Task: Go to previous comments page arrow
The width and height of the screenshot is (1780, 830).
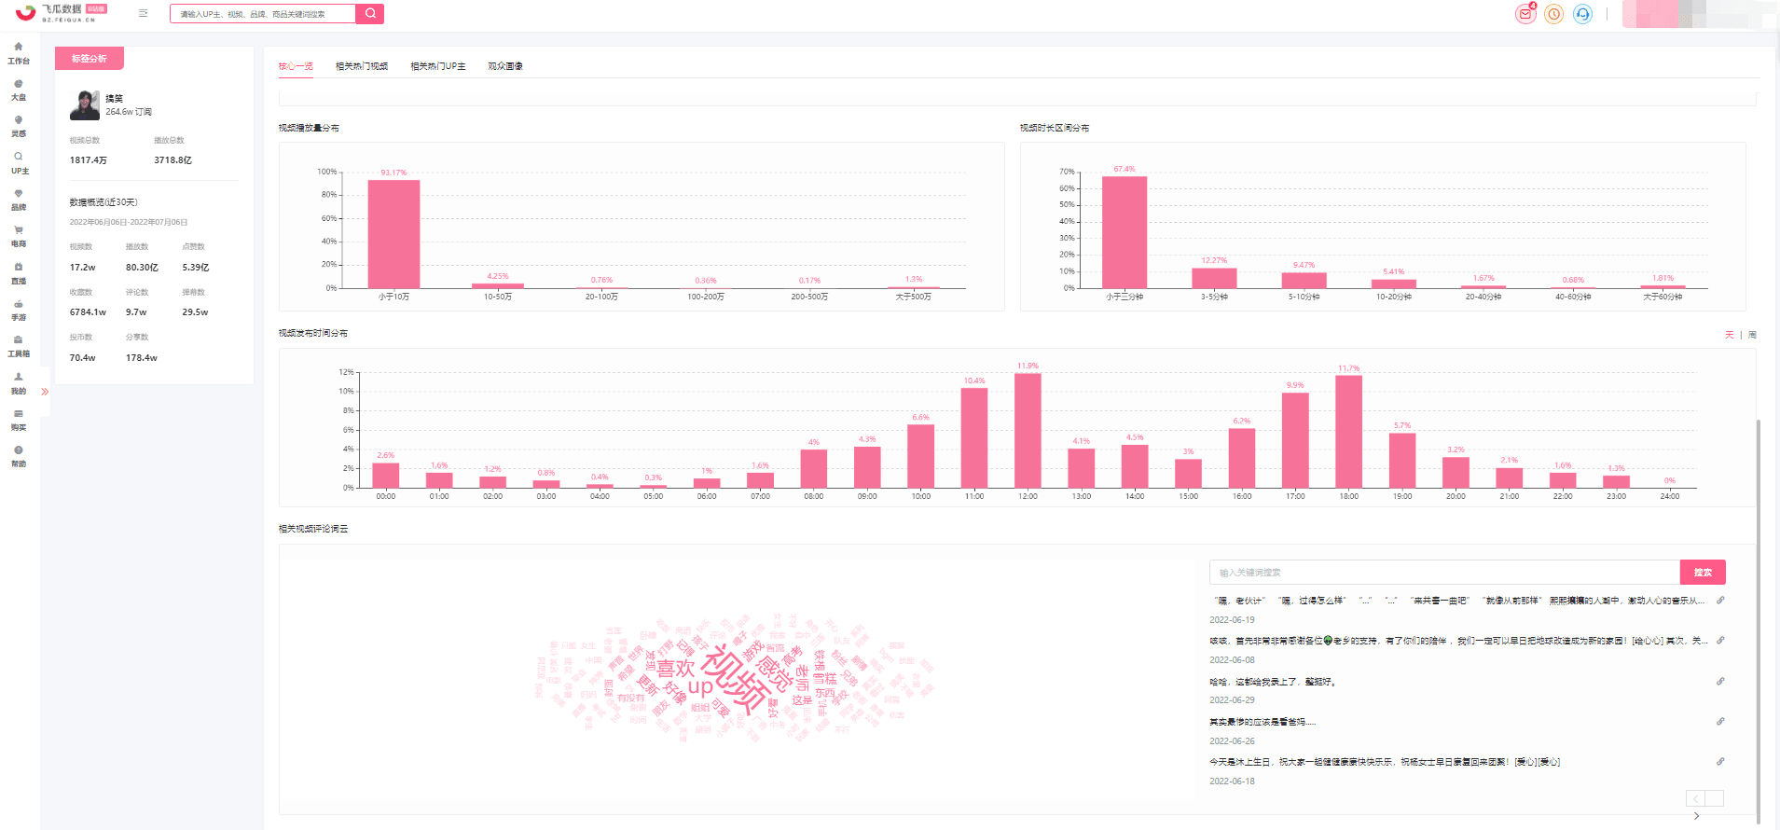Action: click(x=1695, y=798)
